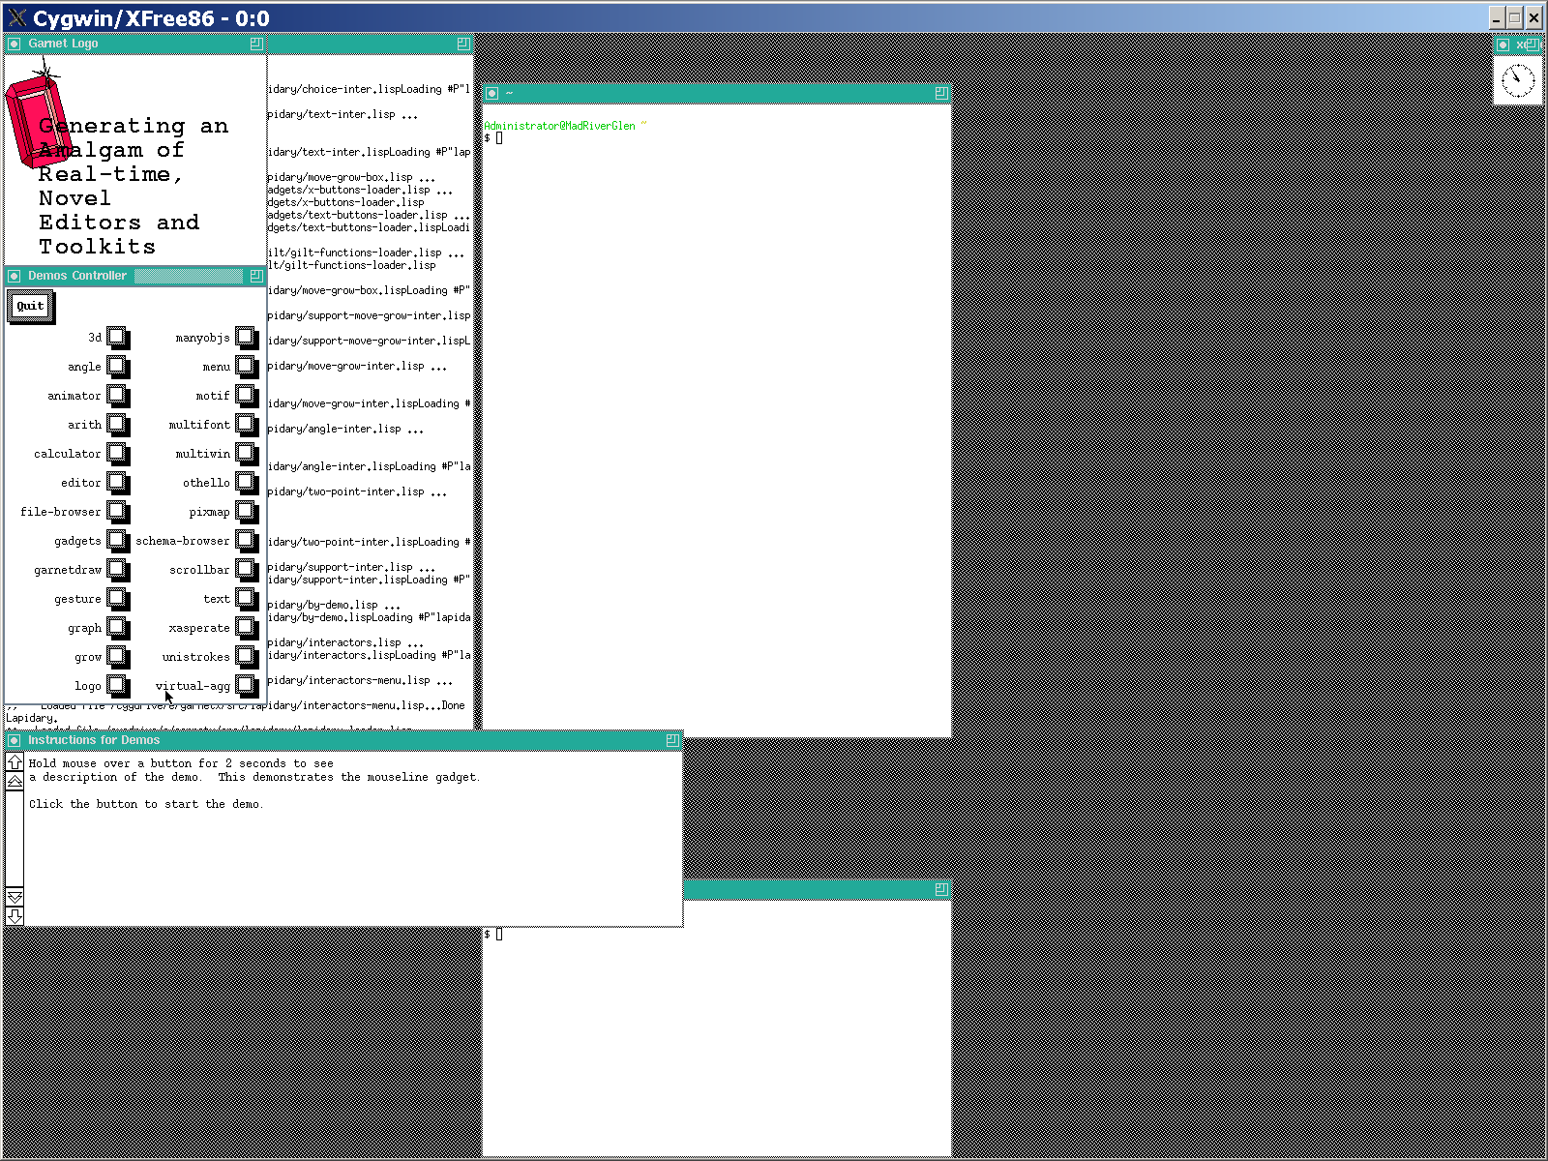This screenshot has height=1161, width=1548.
Task: Start the virtual-agg demo
Action: (247, 686)
